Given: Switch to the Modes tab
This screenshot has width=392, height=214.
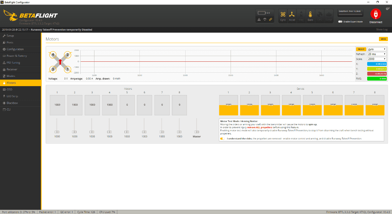Looking at the screenshot, I should pos(21,76).
